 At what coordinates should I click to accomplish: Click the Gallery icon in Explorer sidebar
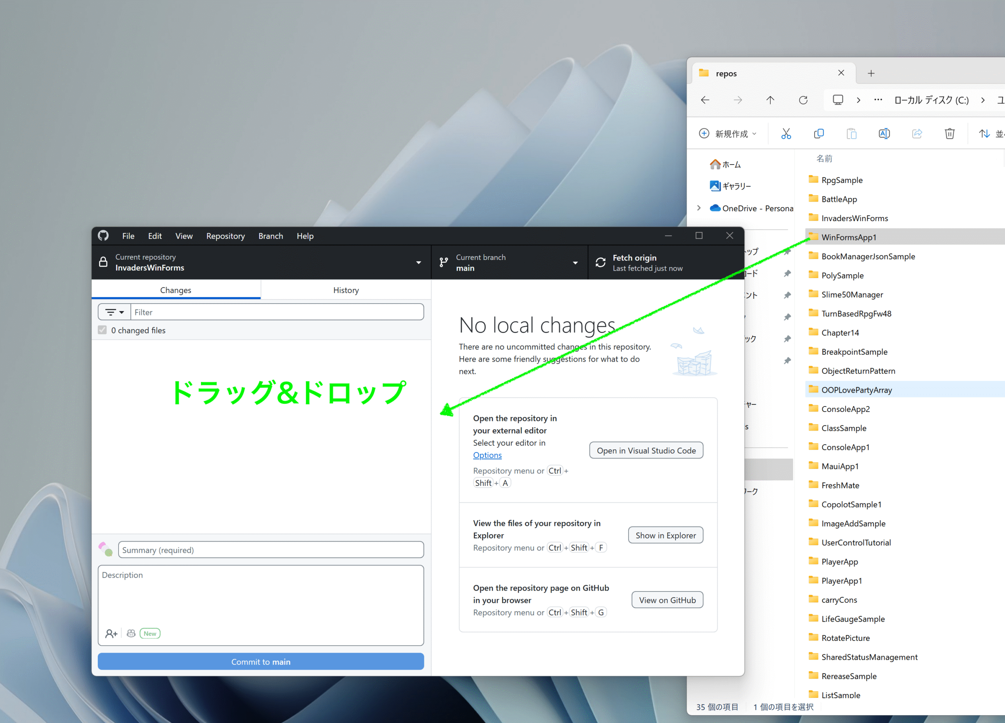click(715, 186)
